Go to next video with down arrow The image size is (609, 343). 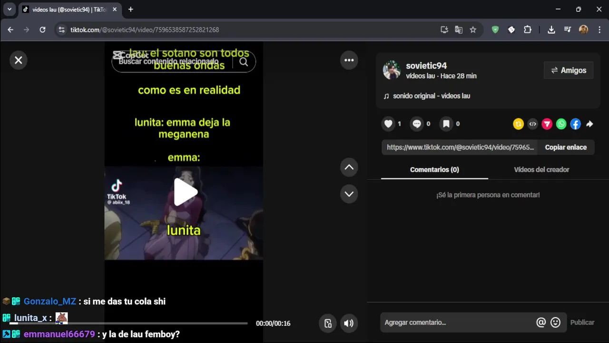click(x=349, y=194)
